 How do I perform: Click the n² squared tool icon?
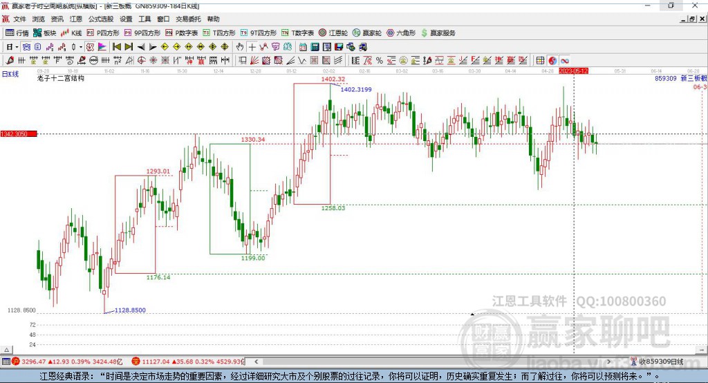118,61
